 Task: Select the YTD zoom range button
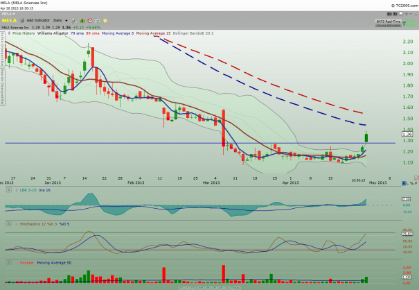[x=194, y=288]
